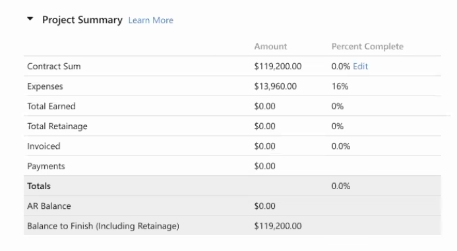Select the AR Balance row label
457x251 pixels.
[49, 206]
